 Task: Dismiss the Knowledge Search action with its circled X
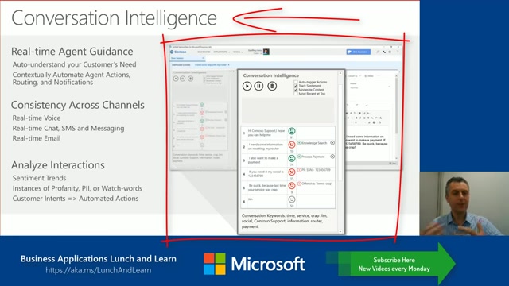[x=332, y=143]
